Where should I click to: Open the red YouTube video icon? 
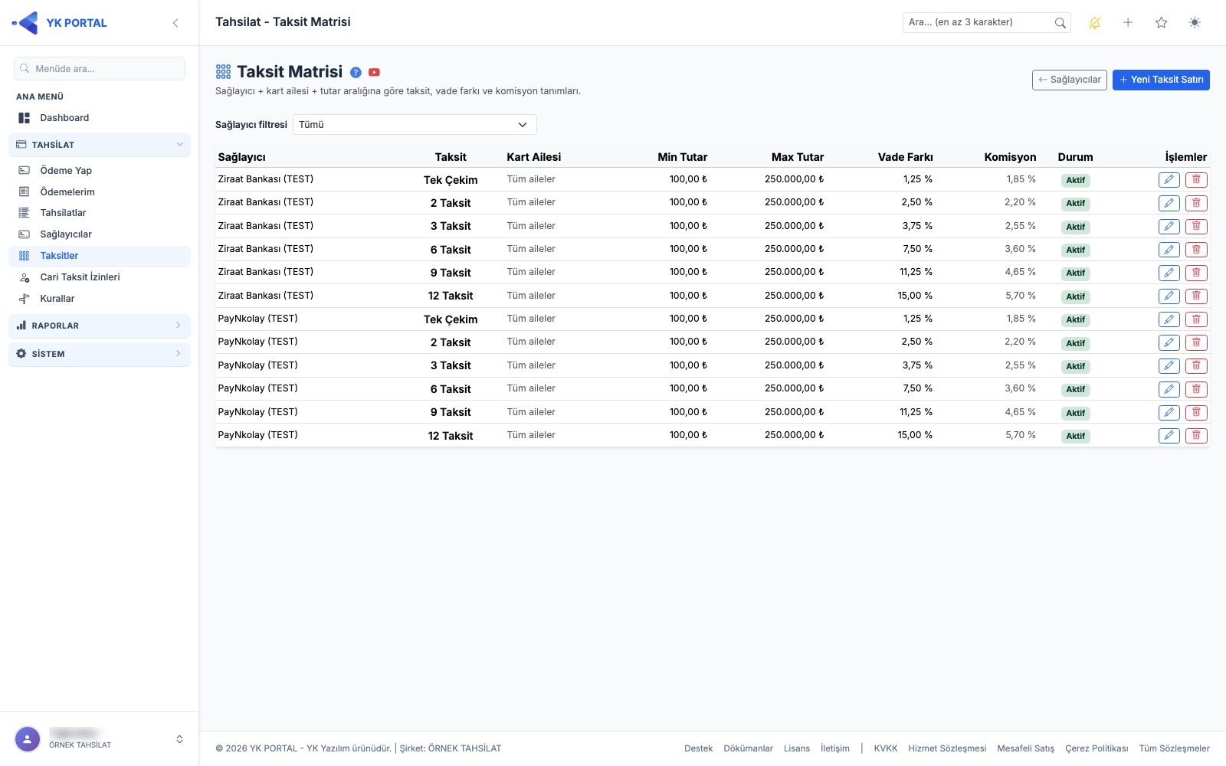click(x=374, y=72)
